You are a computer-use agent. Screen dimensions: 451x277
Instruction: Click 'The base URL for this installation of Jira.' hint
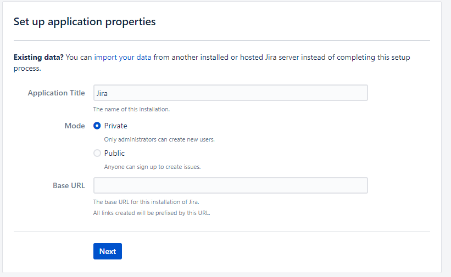click(x=146, y=202)
